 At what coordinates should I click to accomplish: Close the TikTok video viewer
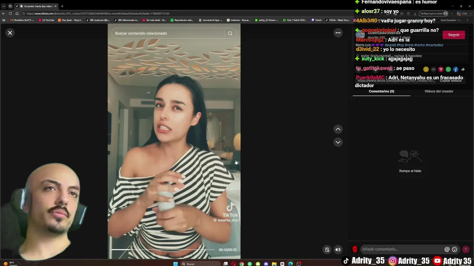click(x=10, y=33)
